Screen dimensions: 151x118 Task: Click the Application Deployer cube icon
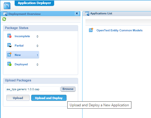pos(7,6)
